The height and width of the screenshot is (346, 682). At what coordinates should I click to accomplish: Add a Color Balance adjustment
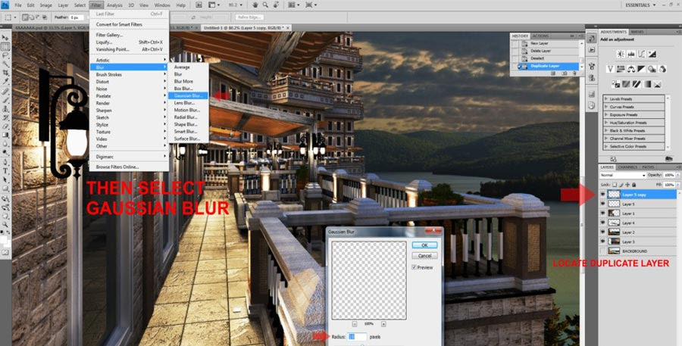pos(631,69)
